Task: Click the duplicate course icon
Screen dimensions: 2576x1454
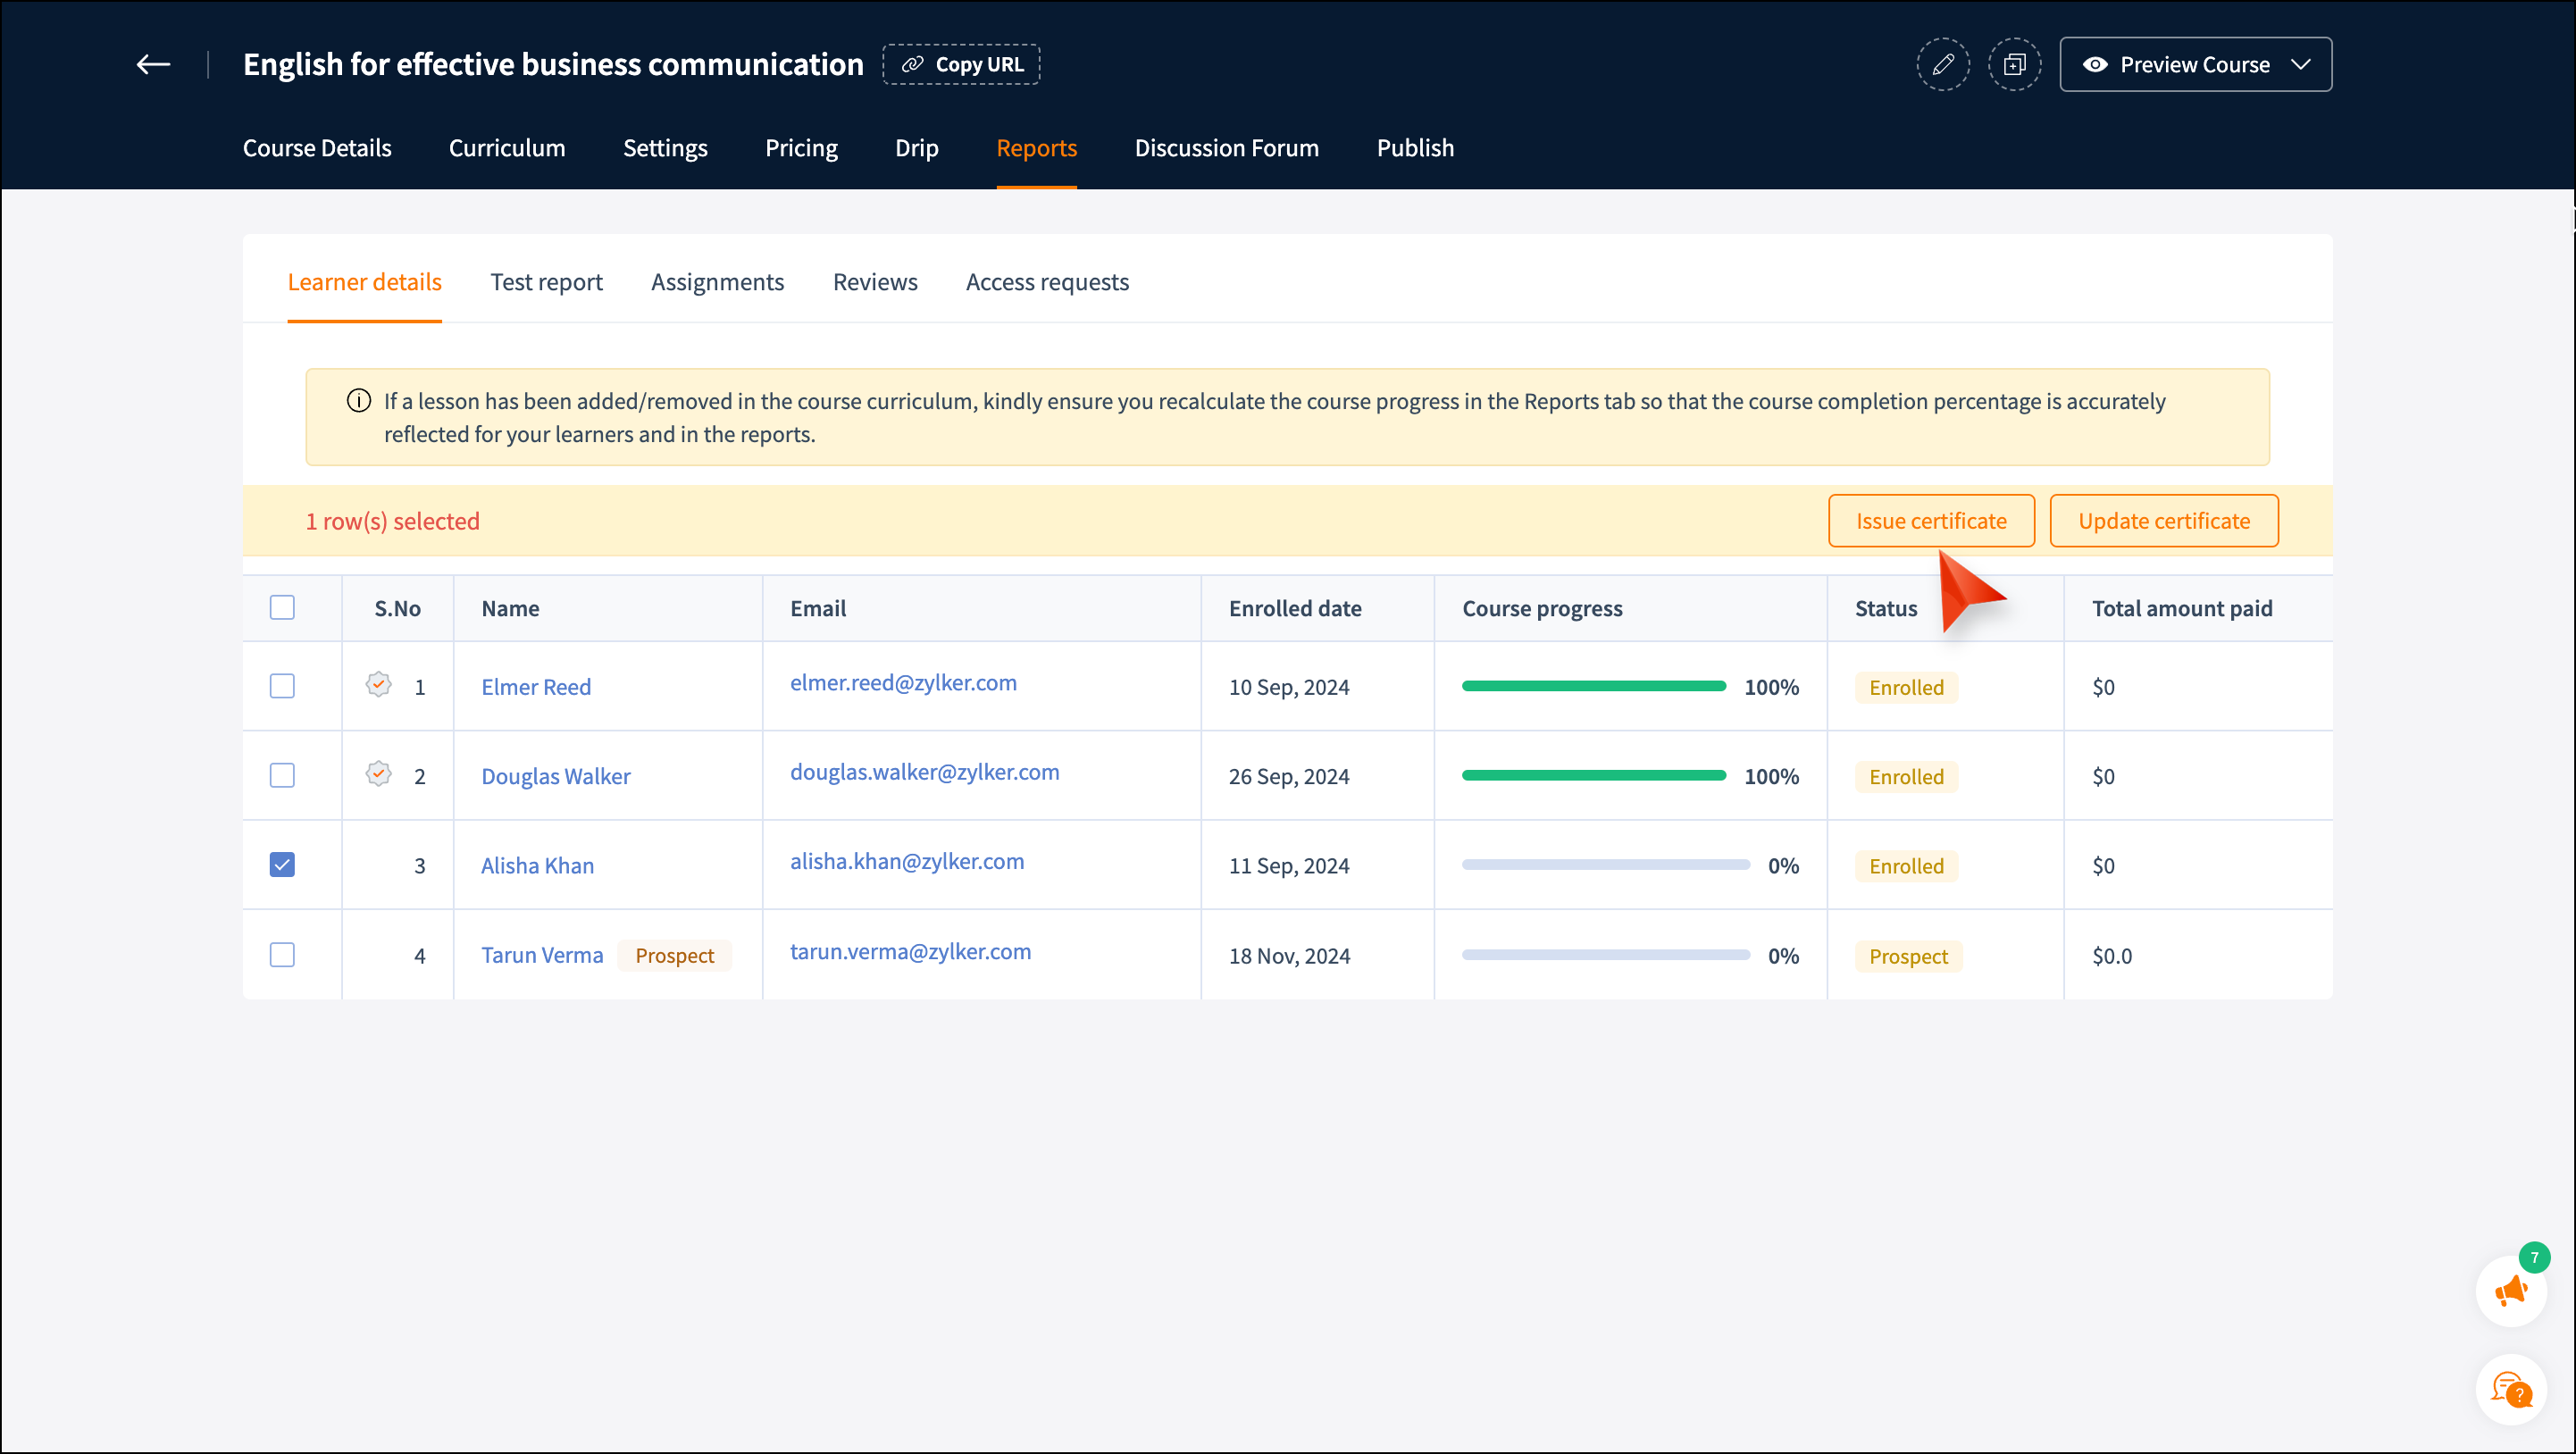Action: pos(2014,65)
